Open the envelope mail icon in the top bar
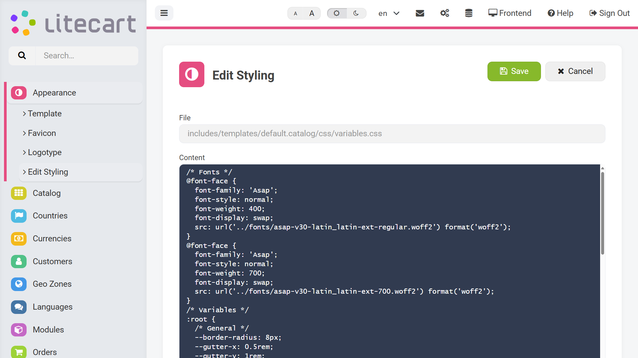Image resolution: width=638 pixels, height=358 pixels. 420,13
